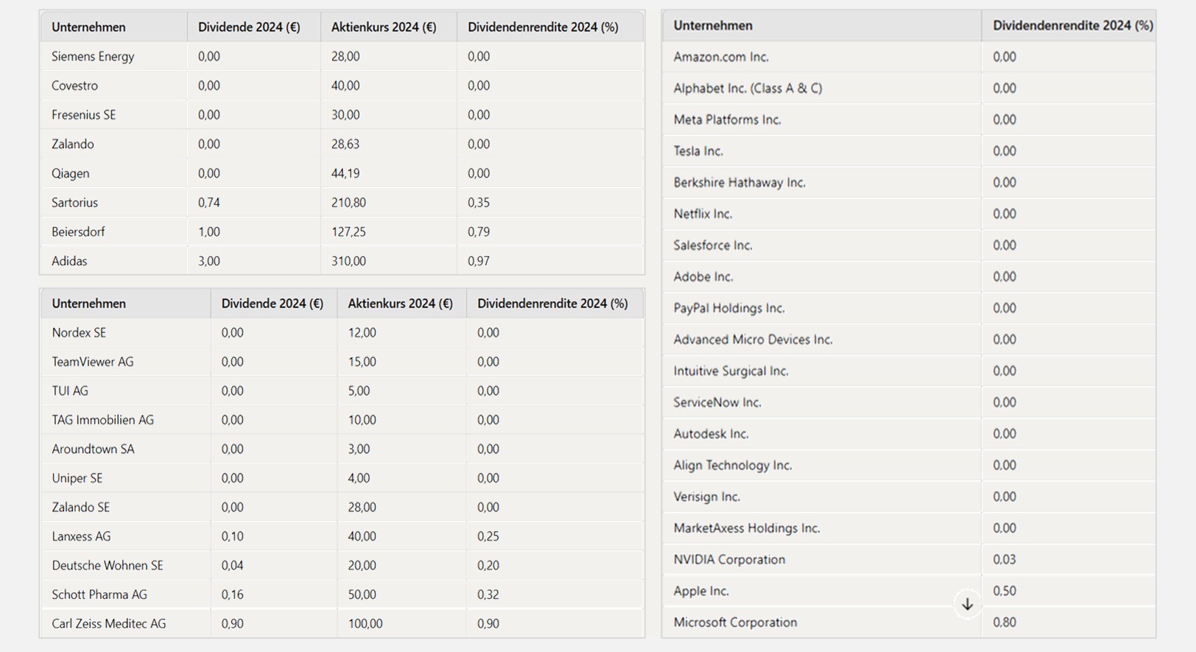The image size is (1196, 652).
Task: Select Align Technology Inc. cell
Action: (733, 466)
